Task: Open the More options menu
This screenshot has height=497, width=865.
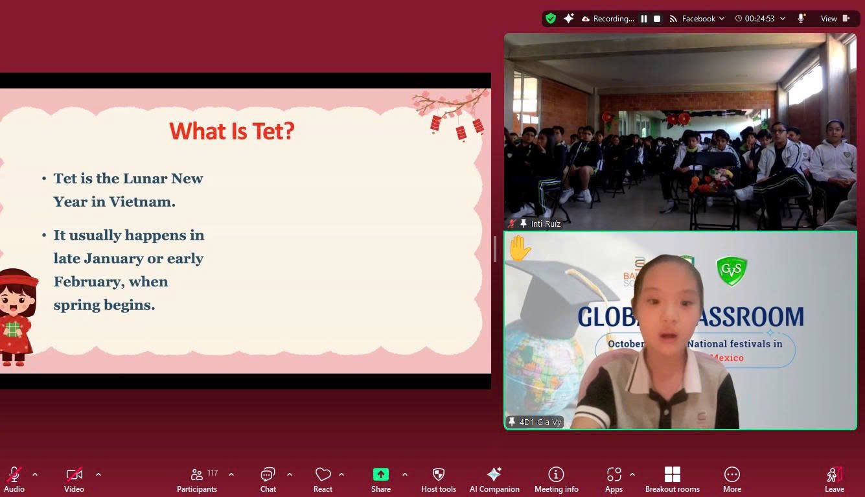Action: [x=732, y=480]
